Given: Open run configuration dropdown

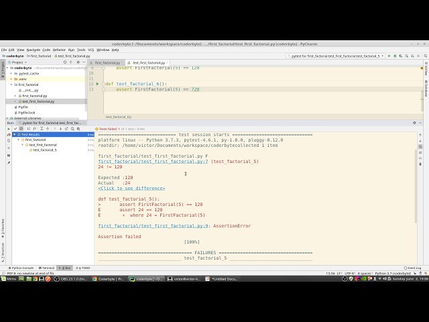Looking at the screenshot, I should [x=335, y=56].
